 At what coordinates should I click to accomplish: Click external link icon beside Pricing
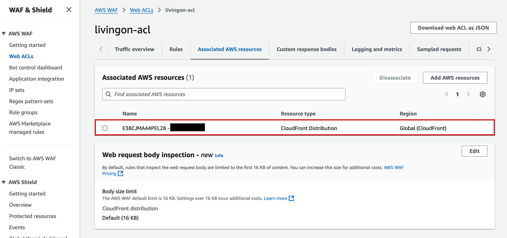(121, 173)
